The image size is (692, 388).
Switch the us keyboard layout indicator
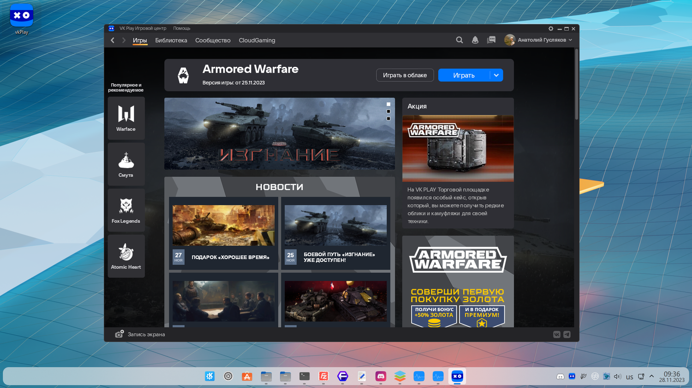(630, 377)
